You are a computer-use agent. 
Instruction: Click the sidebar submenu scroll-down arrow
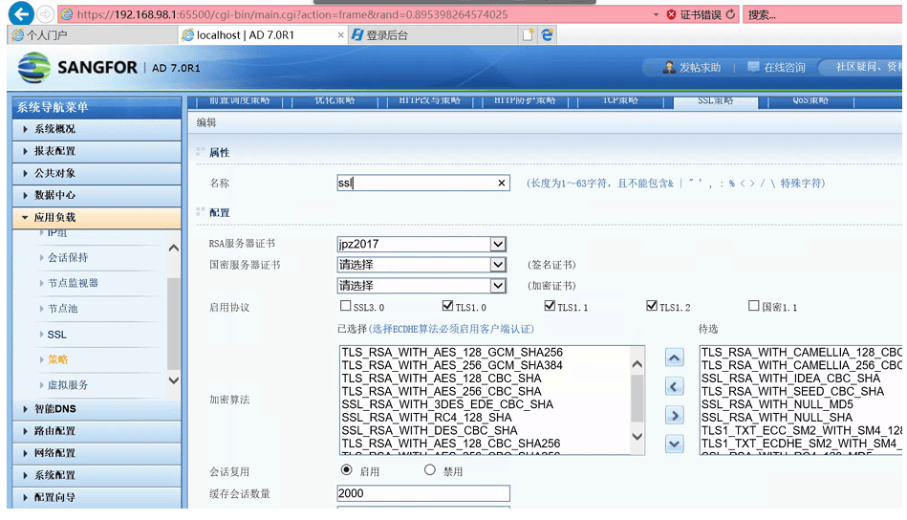174,380
